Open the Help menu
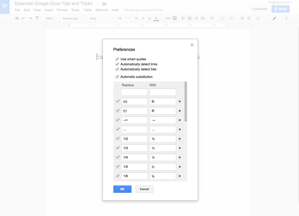The width and height of the screenshot is (299, 216). point(115,10)
